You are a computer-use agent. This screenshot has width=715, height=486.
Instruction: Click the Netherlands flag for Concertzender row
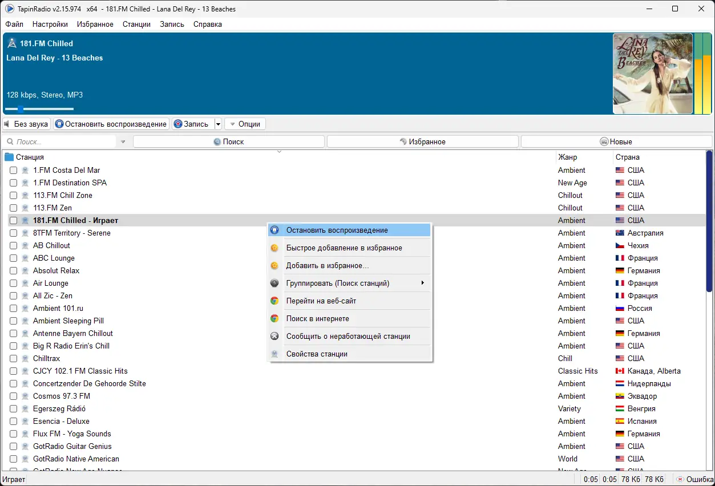click(620, 383)
